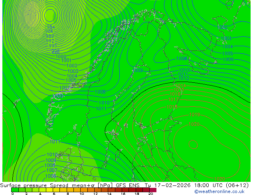
Task: Click the 995 isobar label
Action: (x=53, y=45)
